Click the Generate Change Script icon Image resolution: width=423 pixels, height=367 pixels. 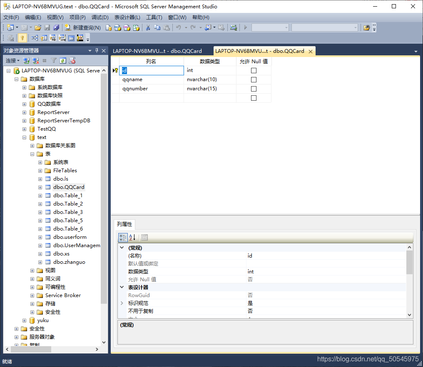coord(10,38)
